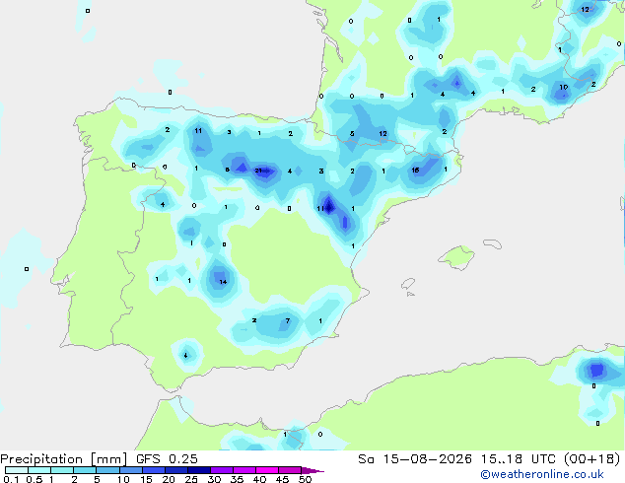625x483 pixels.
Task: Click the Mallorca island outline
Action: [456, 257]
